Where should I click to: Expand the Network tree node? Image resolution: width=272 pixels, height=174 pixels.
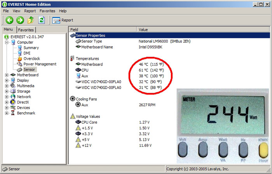tap(7, 96)
